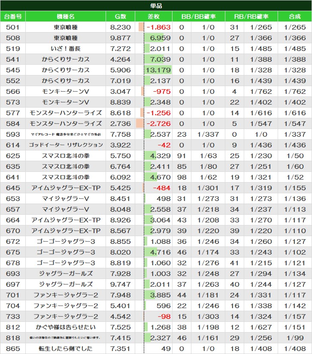
Task: Select machine number 501 cell
Action: pyautogui.click(x=13, y=27)
